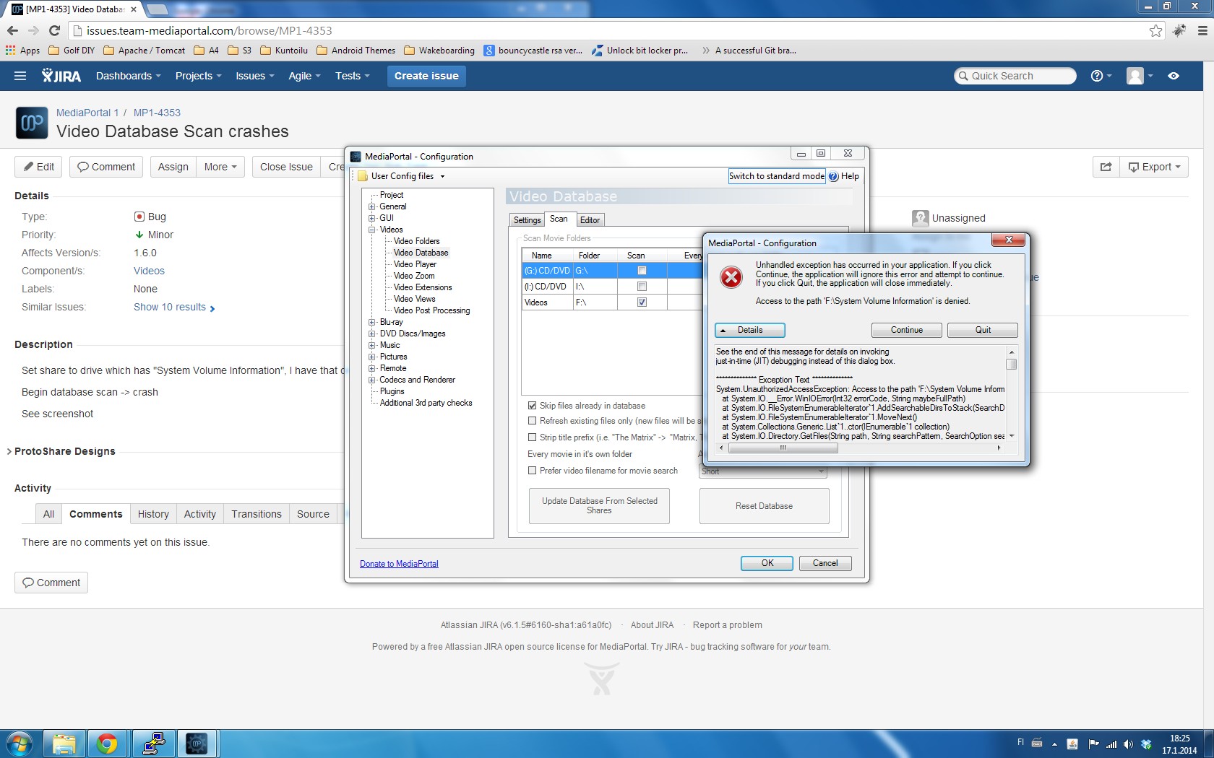Select Video Folders in the tree

point(416,241)
